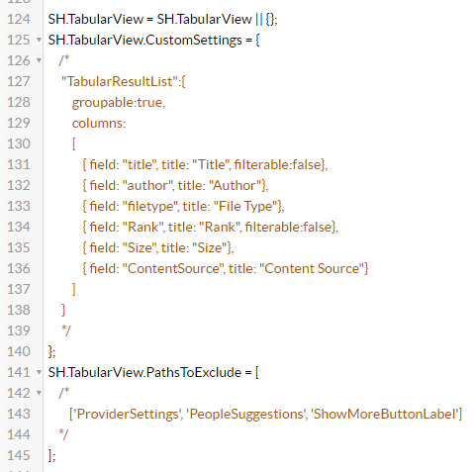The image size is (473, 472).
Task: Toggle the fold arrow on line 142
Action: (x=39, y=393)
